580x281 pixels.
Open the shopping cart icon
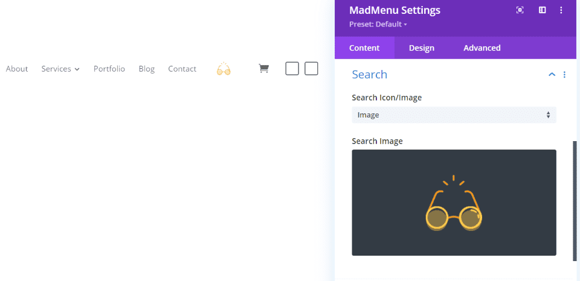pyautogui.click(x=264, y=69)
